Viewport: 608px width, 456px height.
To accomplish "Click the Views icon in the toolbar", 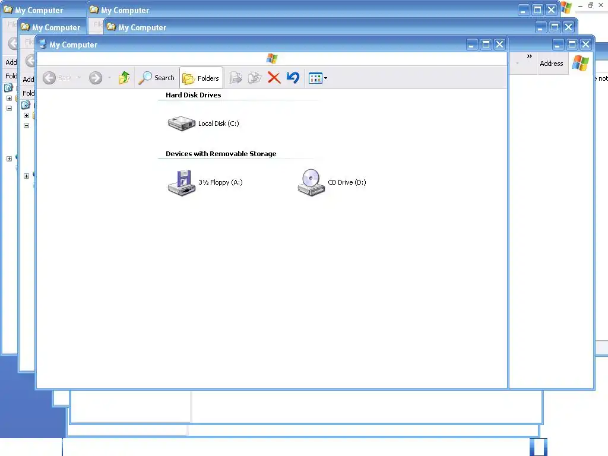I will 315,78.
